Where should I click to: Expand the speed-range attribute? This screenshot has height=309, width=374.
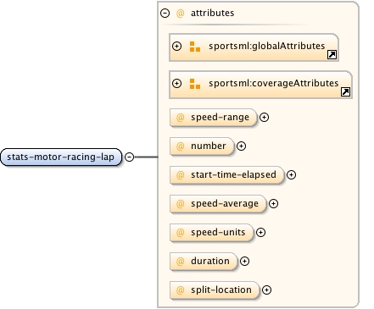point(264,118)
